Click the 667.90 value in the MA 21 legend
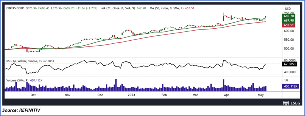The height and width of the screenshot is (116, 305). click(x=142, y=8)
